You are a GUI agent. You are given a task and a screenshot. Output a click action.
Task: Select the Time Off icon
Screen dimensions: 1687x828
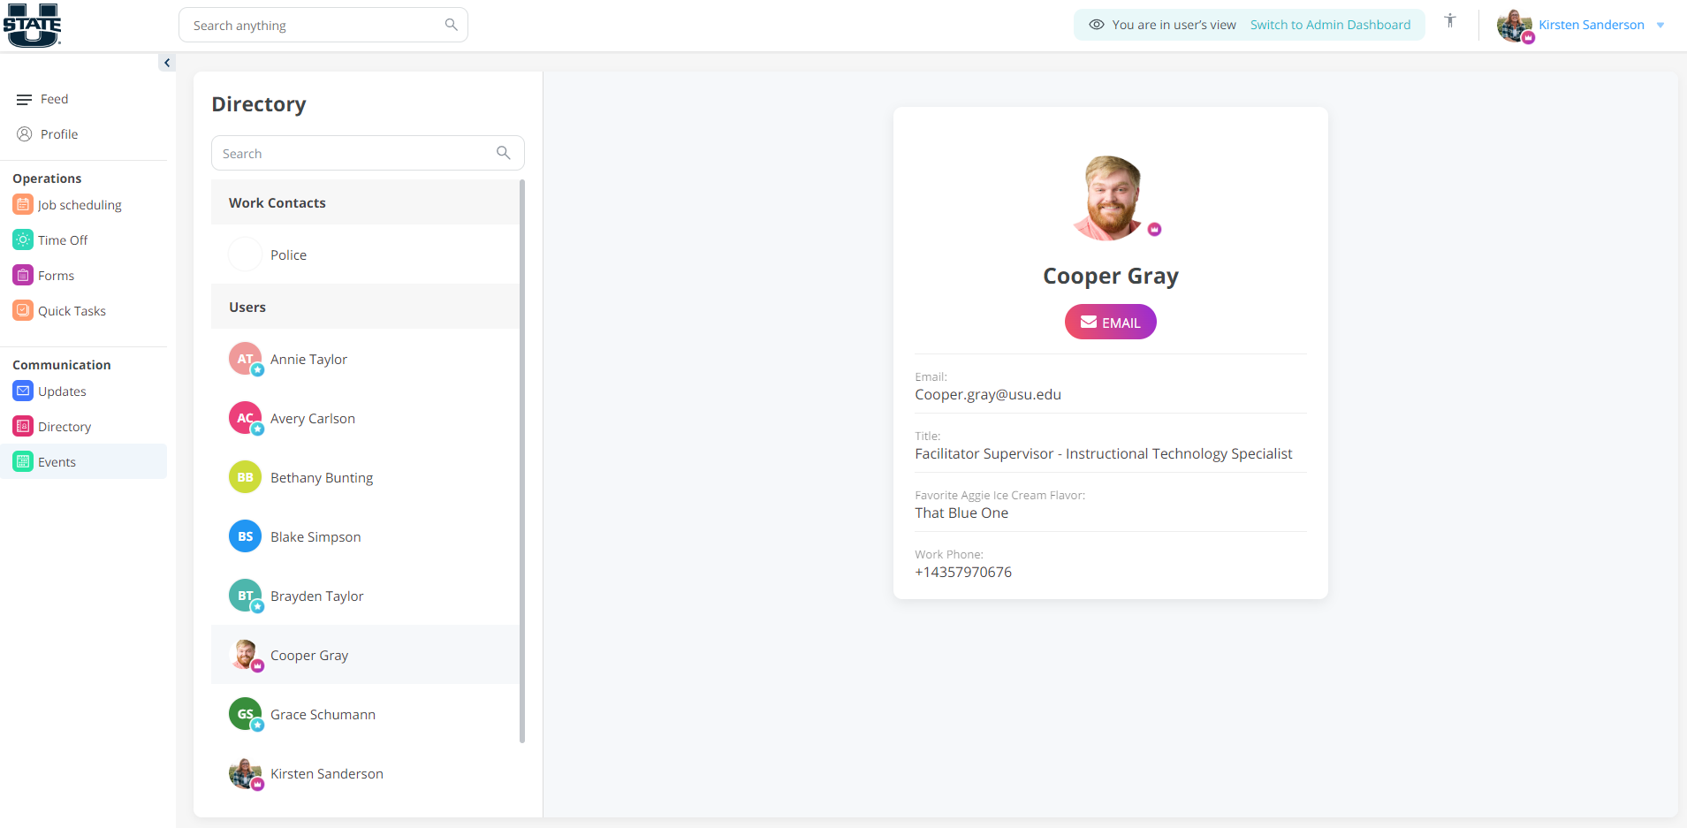pyautogui.click(x=22, y=239)
